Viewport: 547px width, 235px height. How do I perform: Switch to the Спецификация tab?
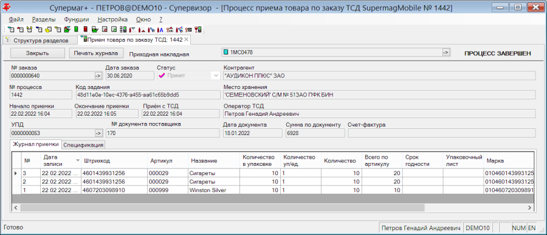click(x=84, y=145)
